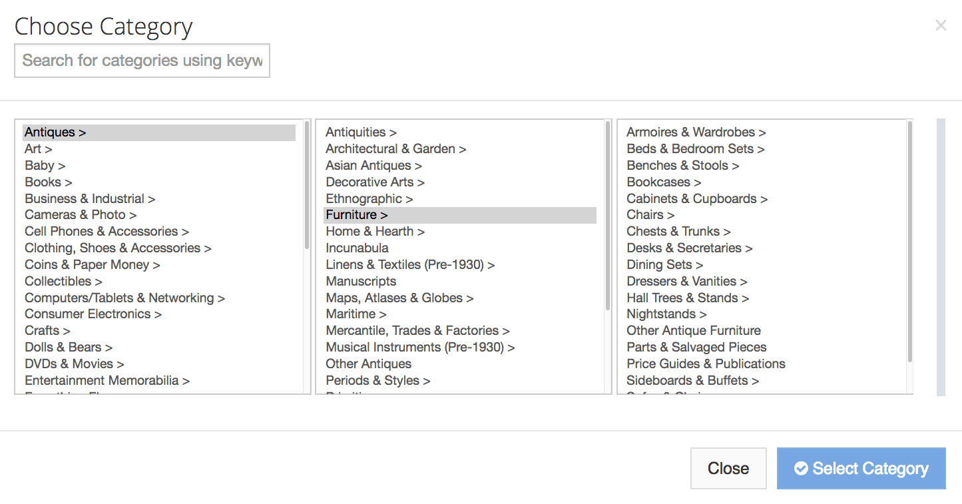Expand the Collectibles category
This screenshot has height=504, width=962.
(x=63, y=282)
